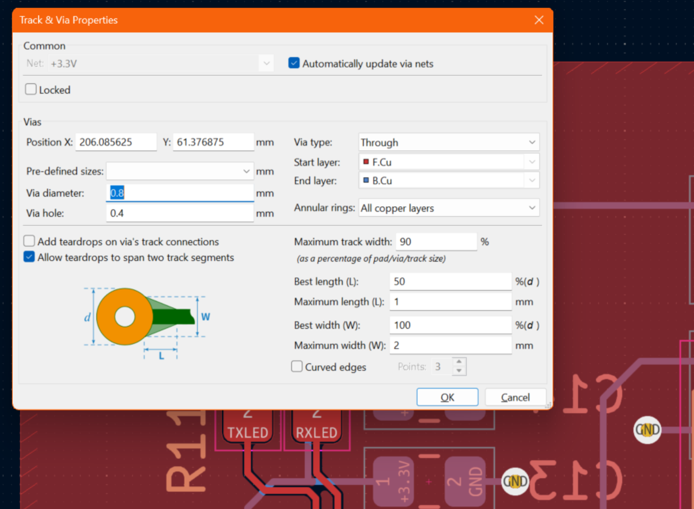Click the OK button
Screen dimensions: 694x509
(x=447, y=397)
